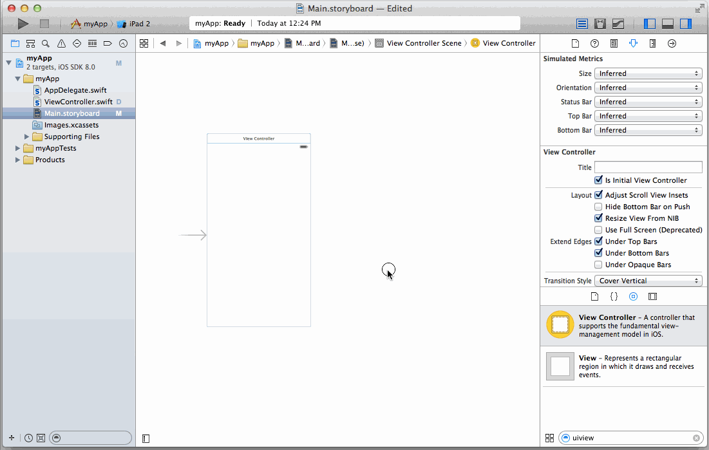Show the Media library
The height and width of the screenshot is (450, 709).
[x=652, y=297]
